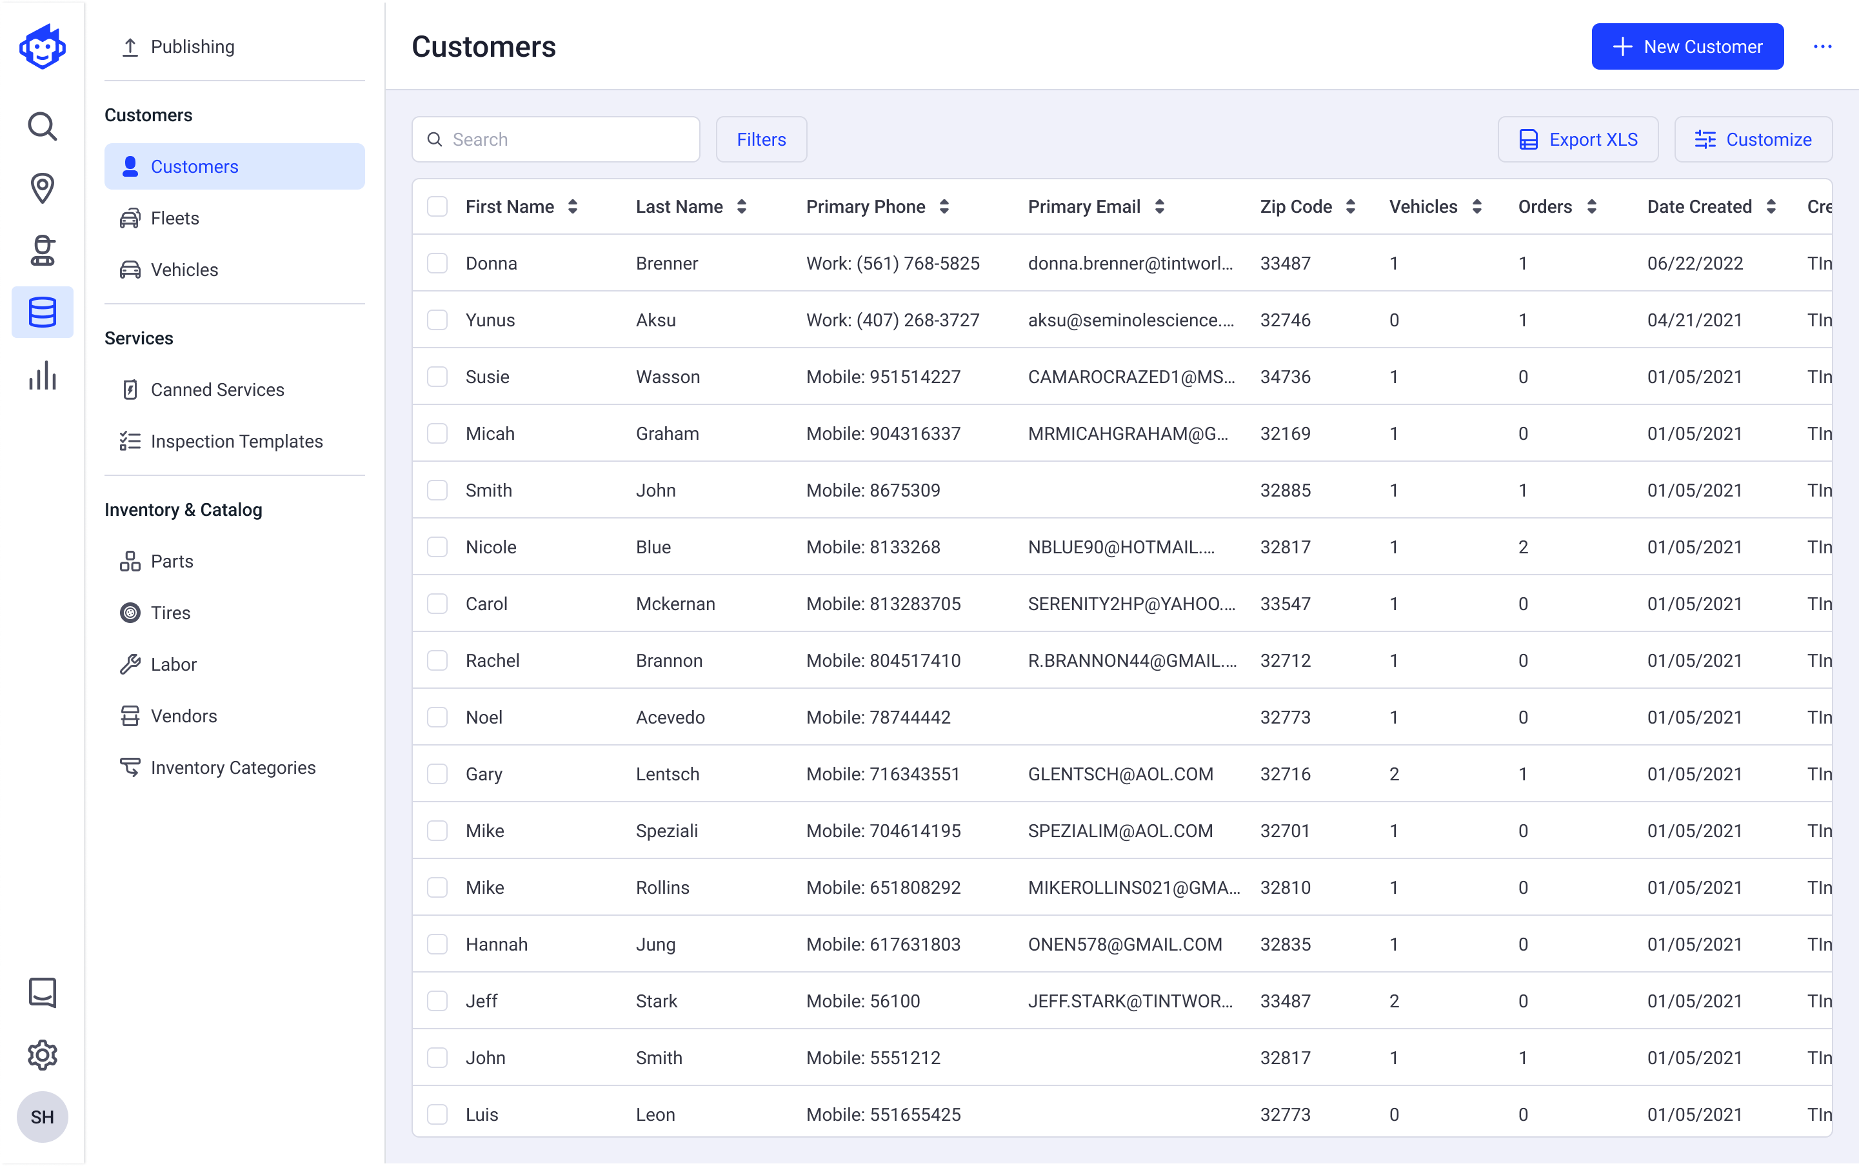The width and height of the screenshot is (1859, 1166).
Task: Open the reports bar chart section
Action: pyautogui.click(x=43, y=375)
